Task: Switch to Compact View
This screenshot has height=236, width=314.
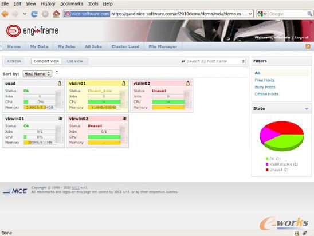Action: pos(46,61)
